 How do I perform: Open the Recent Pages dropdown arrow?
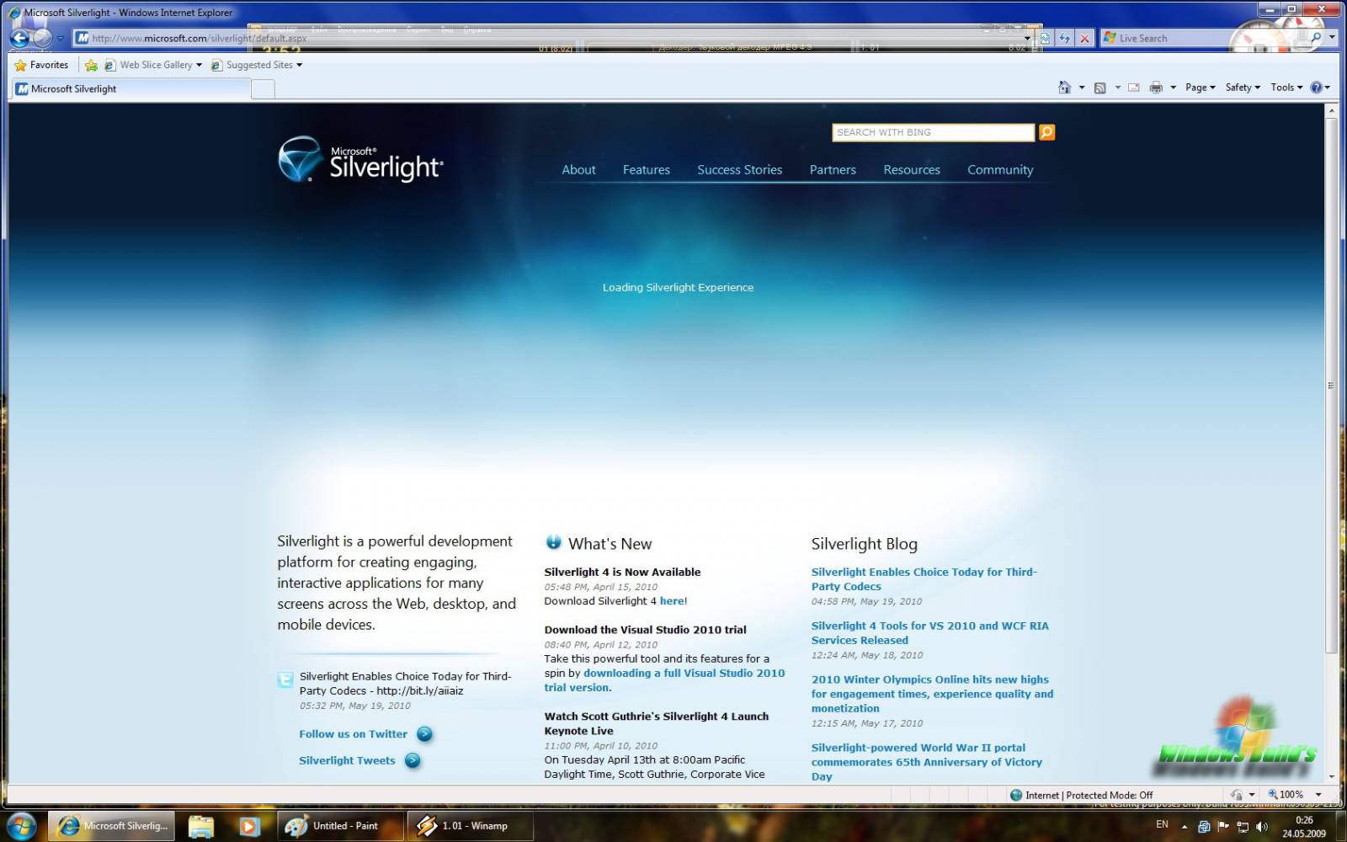[x=60, y=38]
